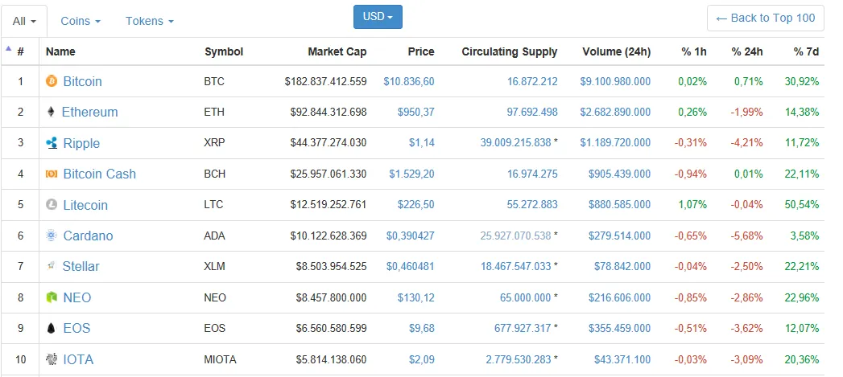Click the sort arrow beside the # column

click(8, 48)
